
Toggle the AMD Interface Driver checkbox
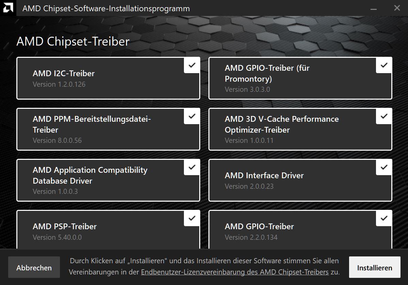pos(384,167)
